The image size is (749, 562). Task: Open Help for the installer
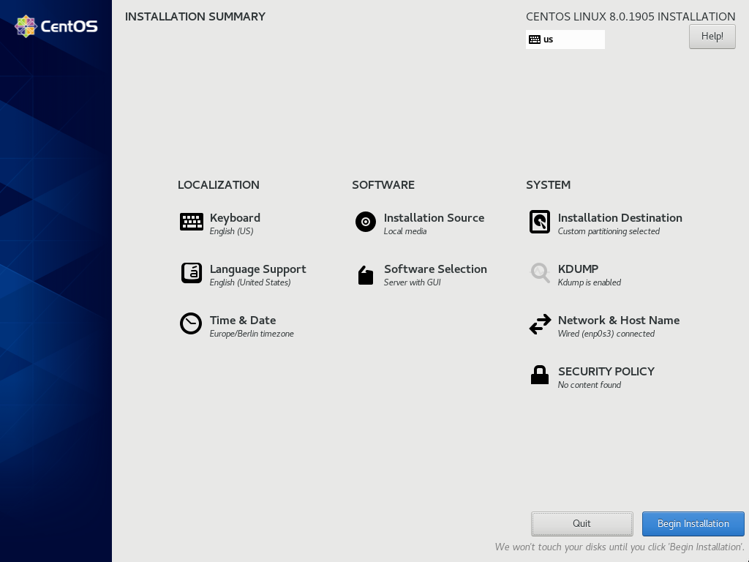pyautogui.click(x=712, y=37)
